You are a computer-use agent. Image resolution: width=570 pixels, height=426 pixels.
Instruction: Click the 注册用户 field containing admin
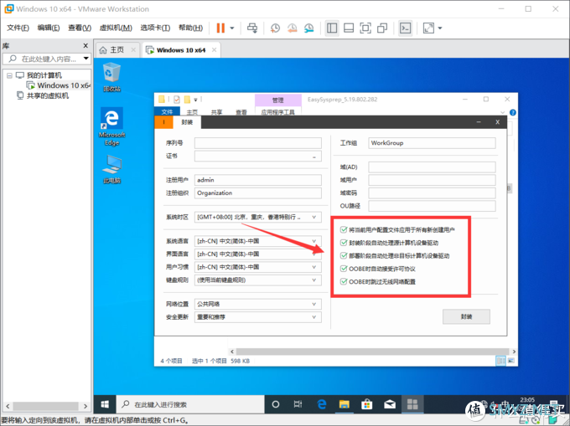(x=257, y=180)
